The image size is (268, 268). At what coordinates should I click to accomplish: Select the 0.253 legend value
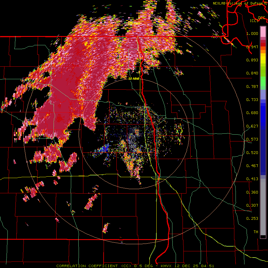click(252, 219)
